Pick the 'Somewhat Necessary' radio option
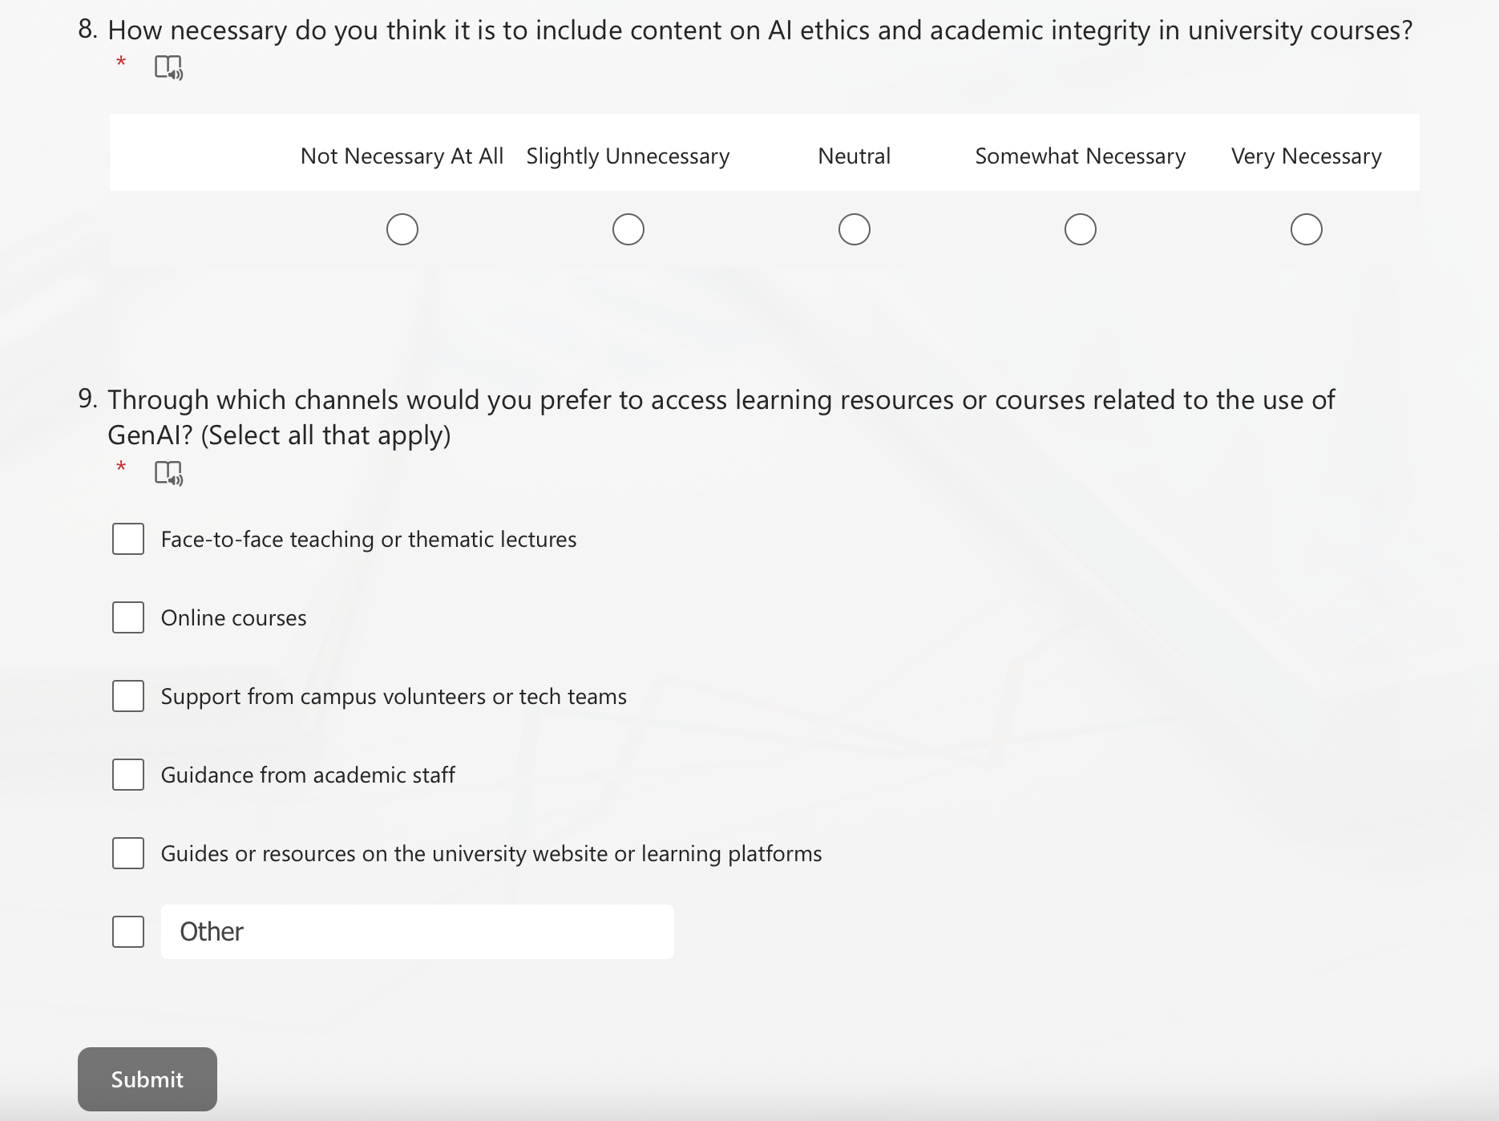The height and width of the screenshot is (1121, 1499). click(x=1081, y=229)
